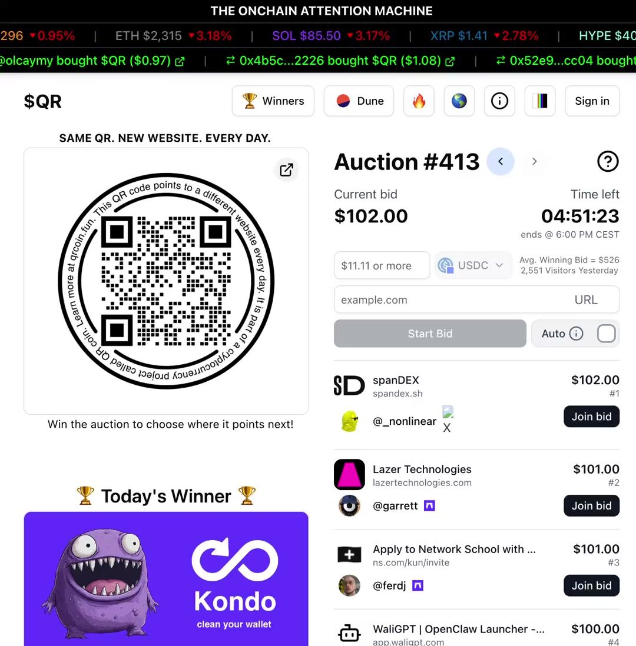Click the question mark help icon
Viewport: 636px width, 646px height.
pyautogui.click(x=608, y=161)
